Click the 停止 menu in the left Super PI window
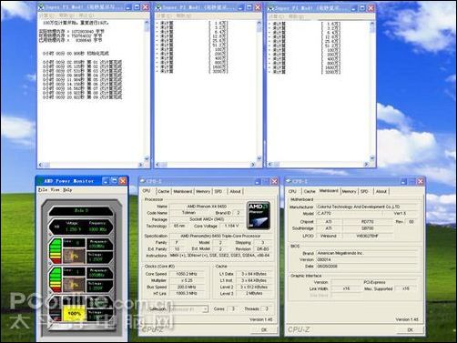 click(86, 15)
